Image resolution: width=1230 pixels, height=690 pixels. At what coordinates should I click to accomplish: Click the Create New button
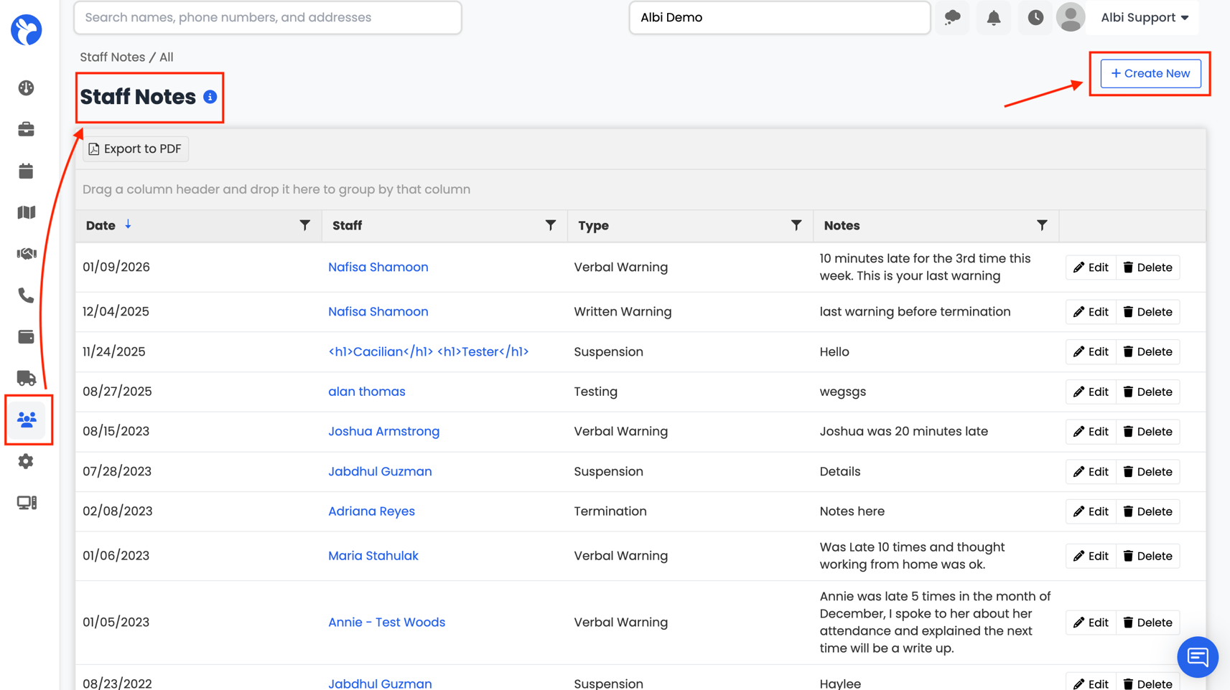[x=1150, y=73]
